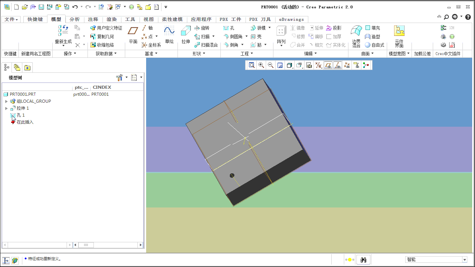
Task: Select the Coordinate System (坐标系) tool
Action: click(151, 45)
